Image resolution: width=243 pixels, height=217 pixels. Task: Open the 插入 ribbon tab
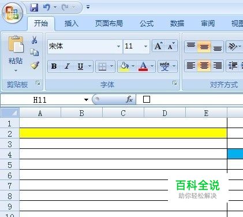pos(72,24)
